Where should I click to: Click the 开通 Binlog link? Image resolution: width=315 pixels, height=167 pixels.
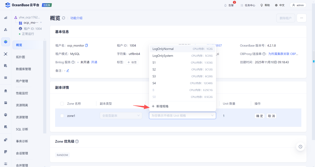pyautogui.click(x=94, y=62)
